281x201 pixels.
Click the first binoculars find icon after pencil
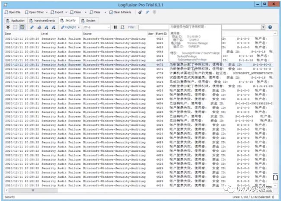pyautogui.click(x=39, y=27)
